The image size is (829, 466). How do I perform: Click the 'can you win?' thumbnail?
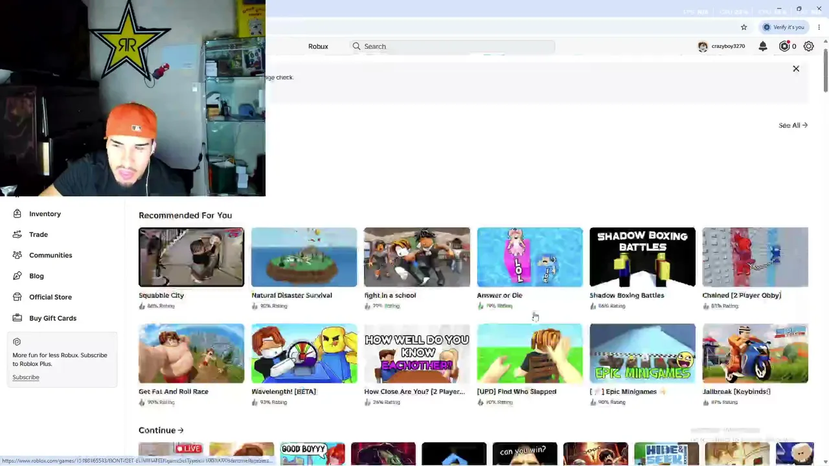click(x=525, y=454)
